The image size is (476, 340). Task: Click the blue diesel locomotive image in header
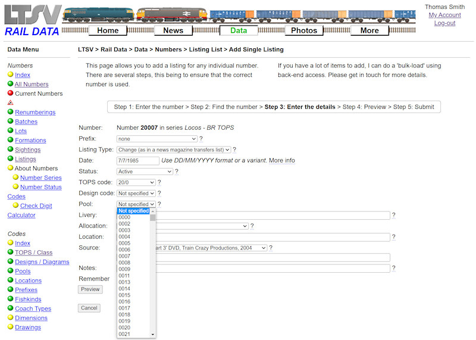point(98,15)
